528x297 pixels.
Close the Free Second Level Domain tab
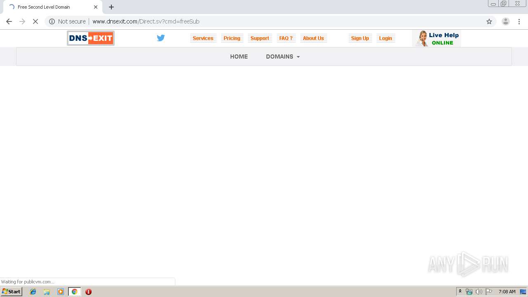96,7
